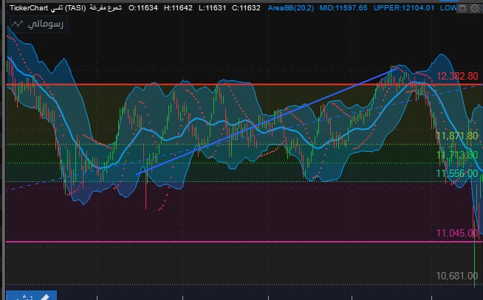Click the 12,382.80 red price label
Screen dimensions: 483x300
(x=457, y=77)
